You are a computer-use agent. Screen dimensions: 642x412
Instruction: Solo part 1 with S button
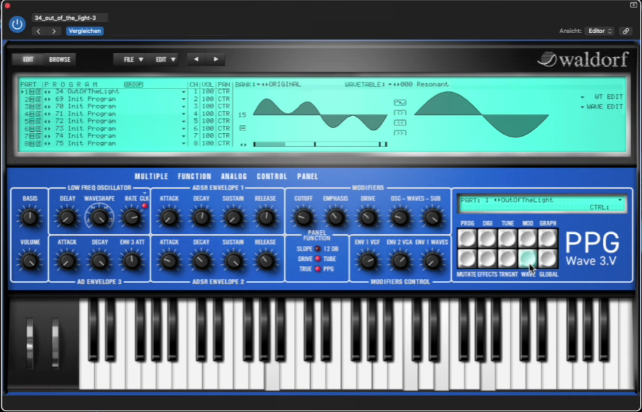click(x=38, y=92)
